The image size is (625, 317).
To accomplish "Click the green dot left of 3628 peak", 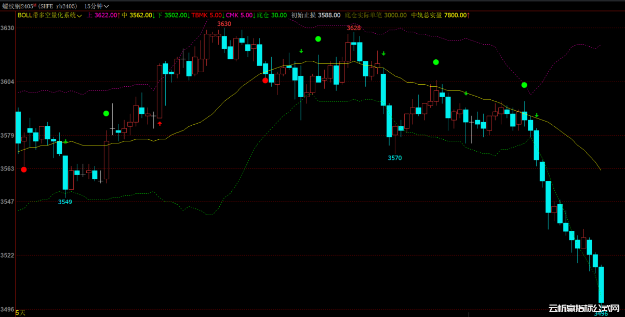I will (x=318, y=39).
